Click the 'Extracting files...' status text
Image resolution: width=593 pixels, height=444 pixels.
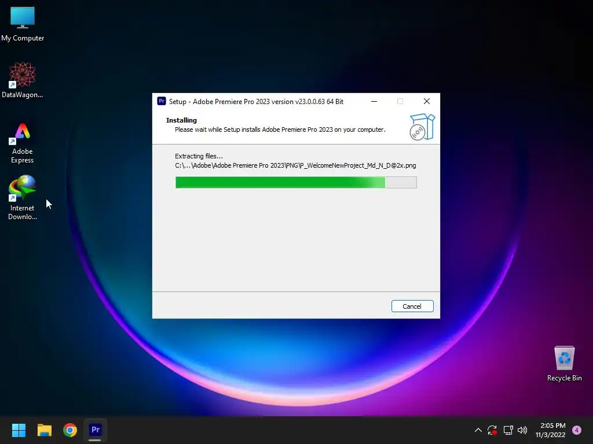click(199, 156)
